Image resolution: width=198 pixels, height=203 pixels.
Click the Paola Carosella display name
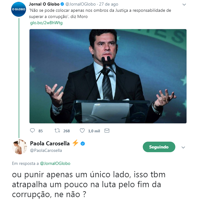50,143
